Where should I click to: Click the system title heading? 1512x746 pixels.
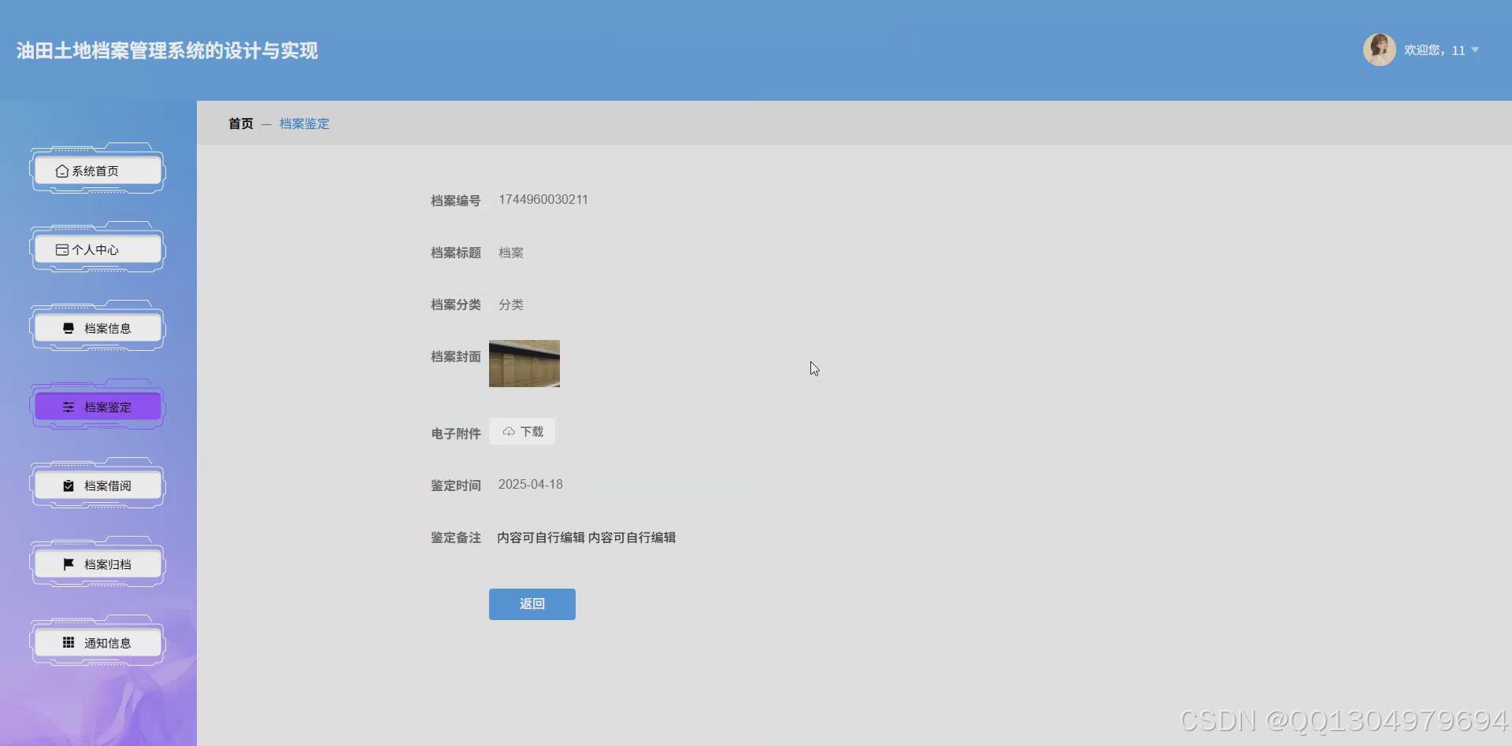tap(166, 50)
